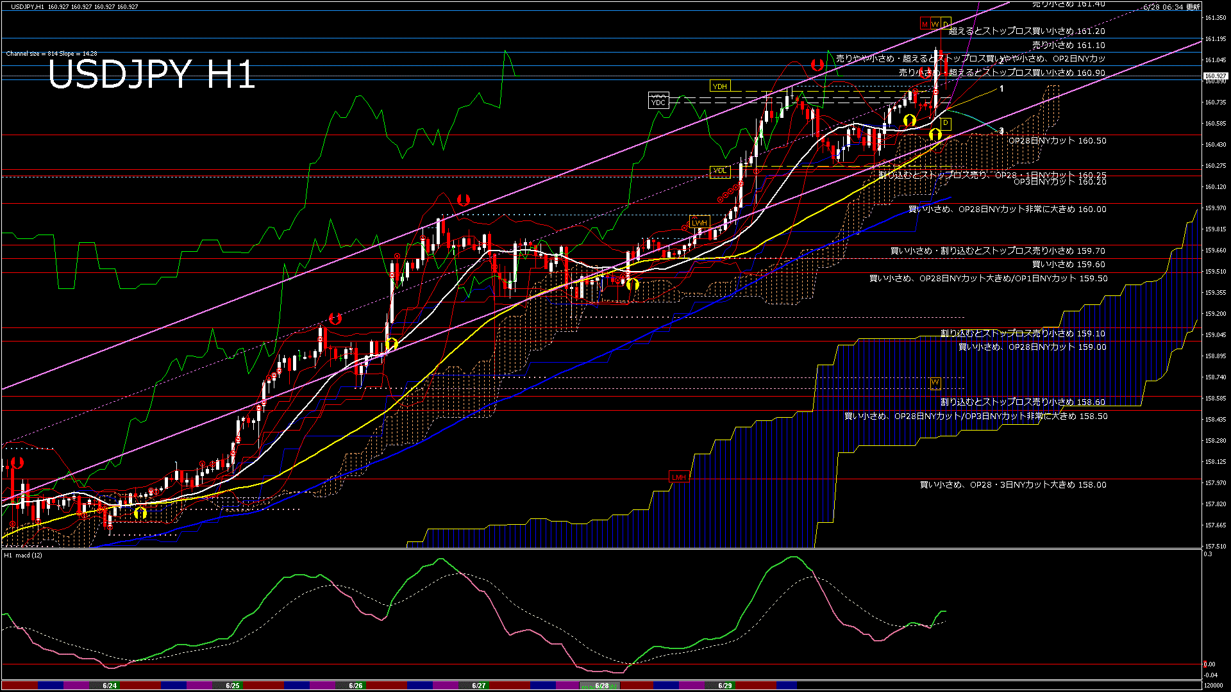
Task: Click forecast path number 1
Action: click(x=1001, y=89)
